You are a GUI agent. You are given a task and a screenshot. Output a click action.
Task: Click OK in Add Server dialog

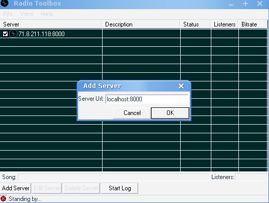(170, 113)
